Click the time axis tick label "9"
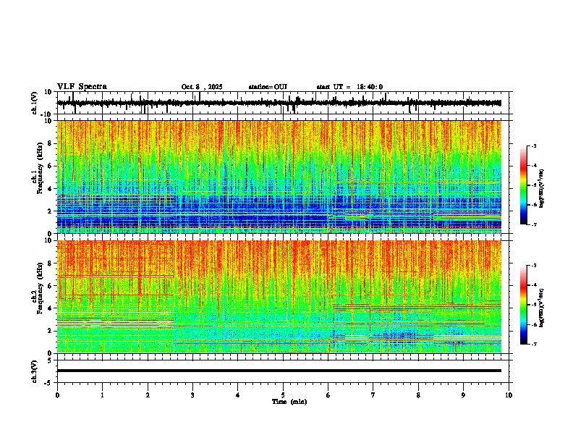 [463, 395]
